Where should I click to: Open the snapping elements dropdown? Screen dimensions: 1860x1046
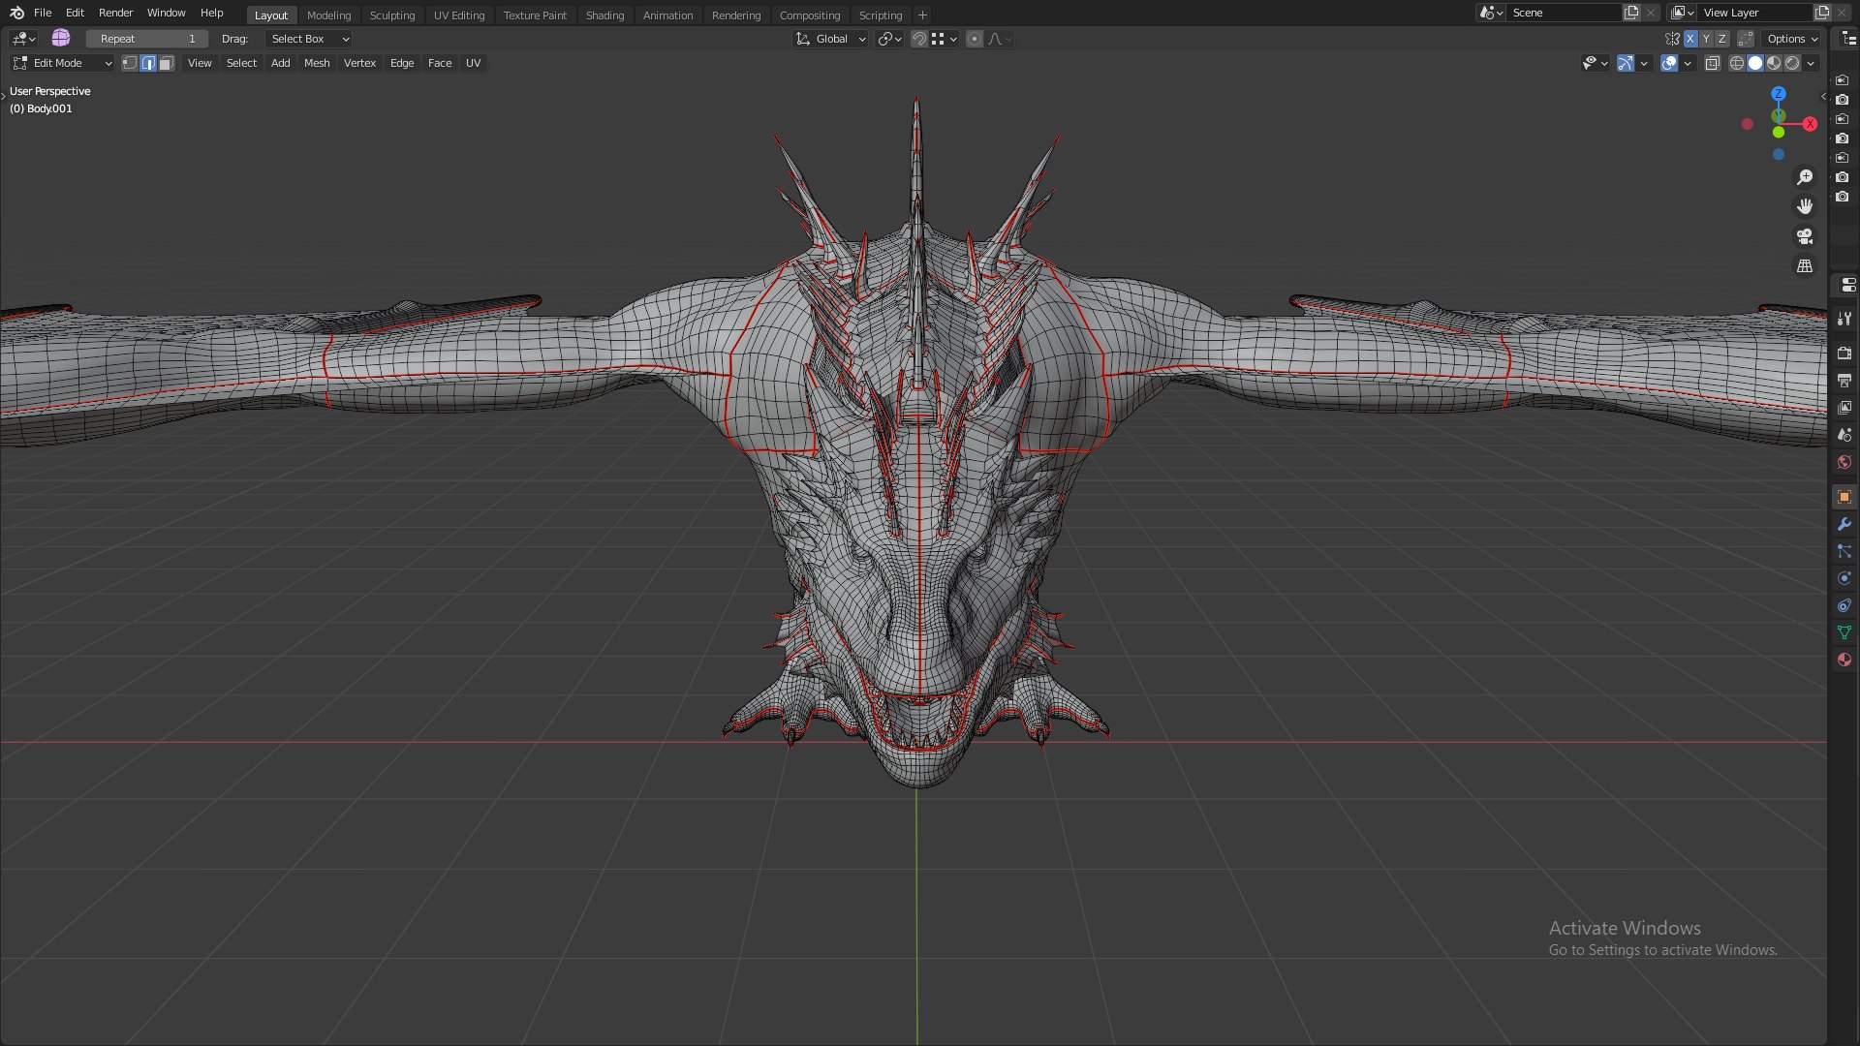tap(944, 39)
